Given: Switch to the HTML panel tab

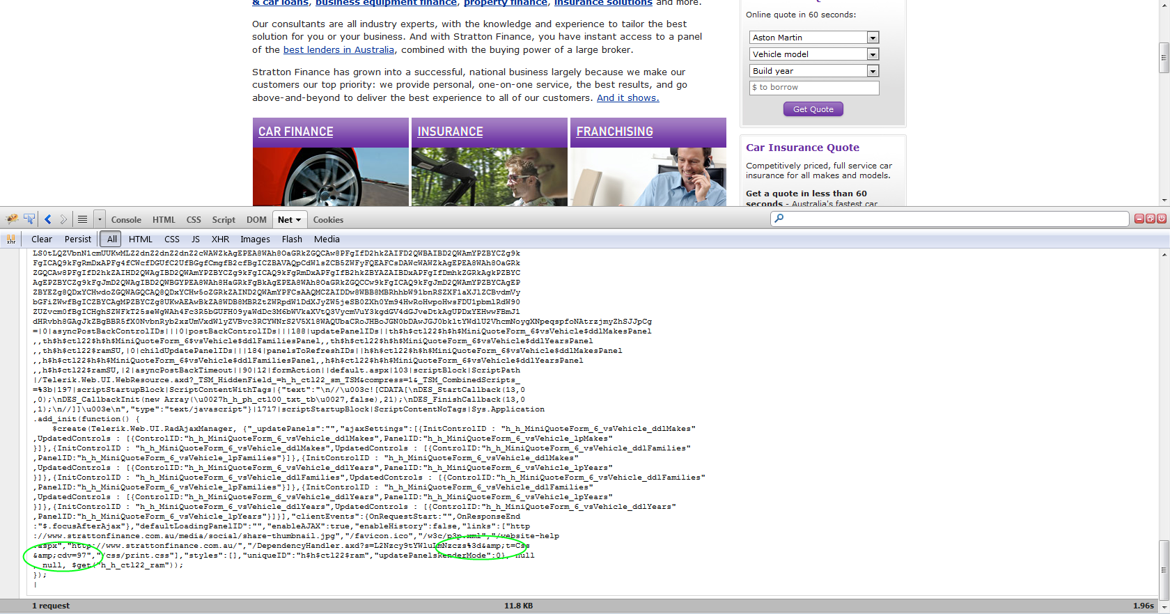Looking at the screenshot, I should pyautogui.click(x=164, y=220).
